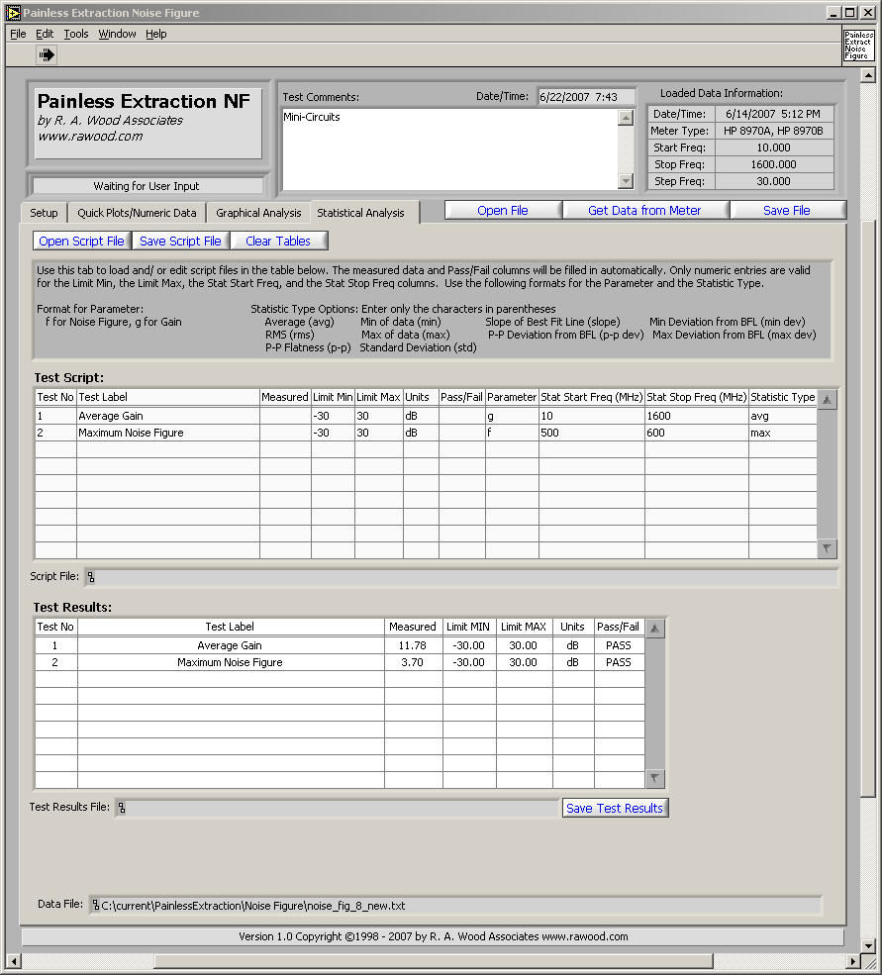Click 'Average Gain' cell in Test Script
Image resolution: width=882 pixels, height=975 pixels.
(168, 416)
